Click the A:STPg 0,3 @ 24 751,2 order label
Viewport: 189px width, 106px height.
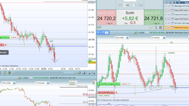pos(110,84)
